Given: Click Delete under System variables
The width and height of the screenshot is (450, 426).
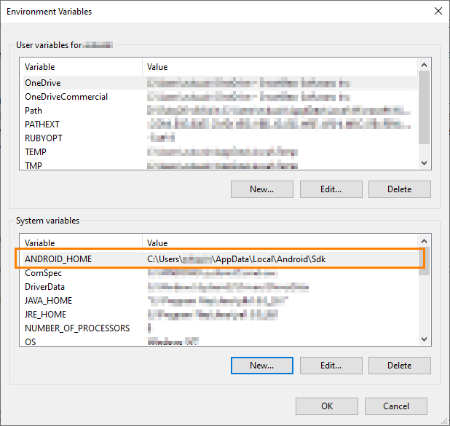Looking at the screenshot, I should 400,366.
